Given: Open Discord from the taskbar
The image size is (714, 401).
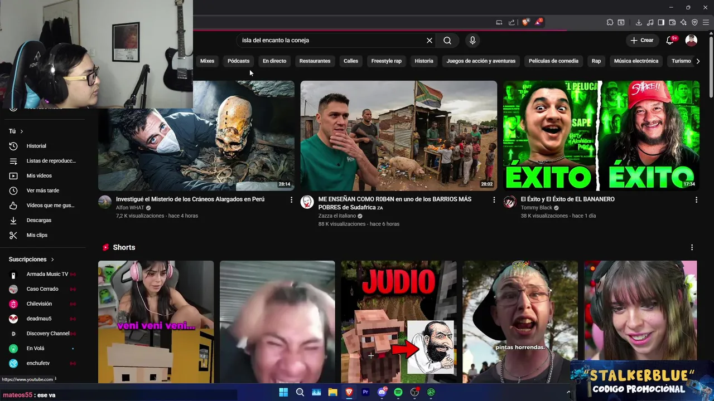Looking at the screenshot, I should click(x=382, y=392).
